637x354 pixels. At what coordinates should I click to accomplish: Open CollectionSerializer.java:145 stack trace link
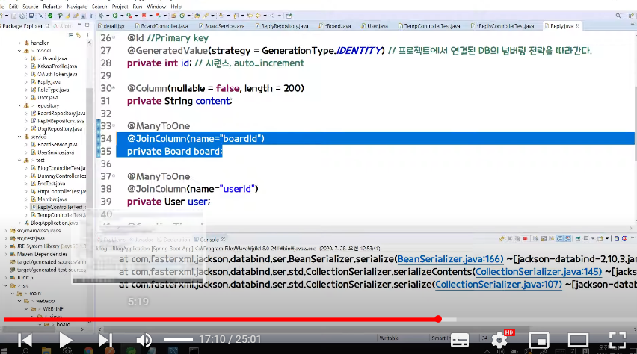coord(538,272)
